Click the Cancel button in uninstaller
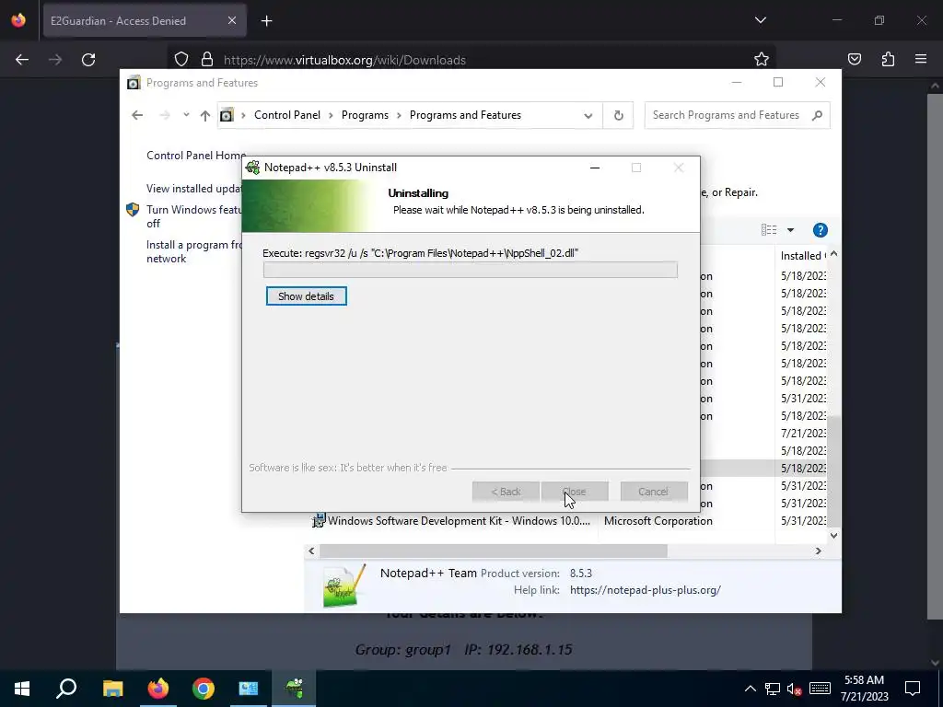943x707 pixels. coord(654,492)
